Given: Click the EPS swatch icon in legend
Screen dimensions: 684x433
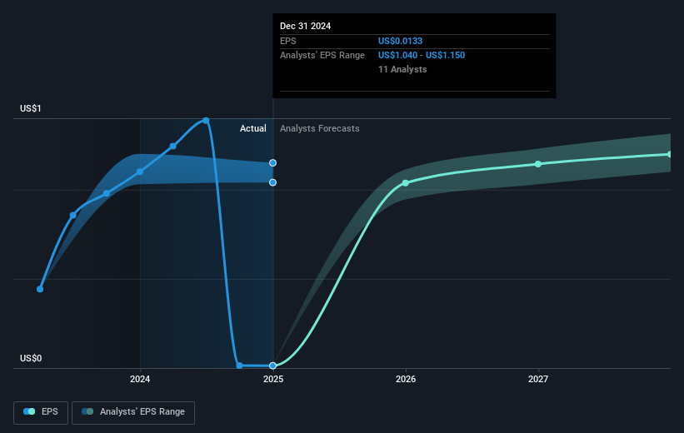Looking at the screenshot, I should [x=29, y=411].
